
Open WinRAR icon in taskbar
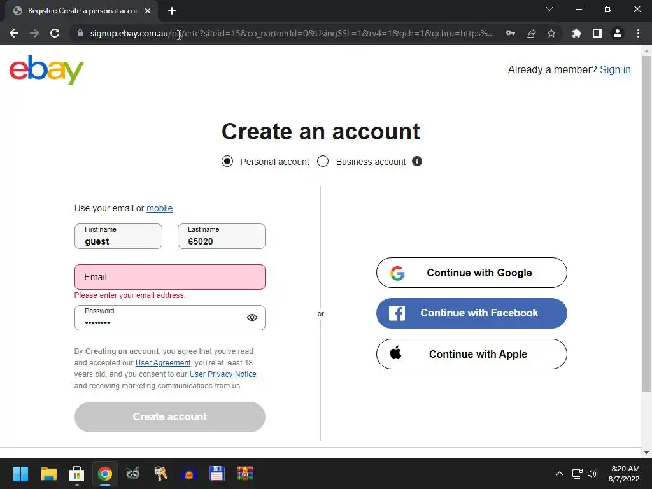245,474
